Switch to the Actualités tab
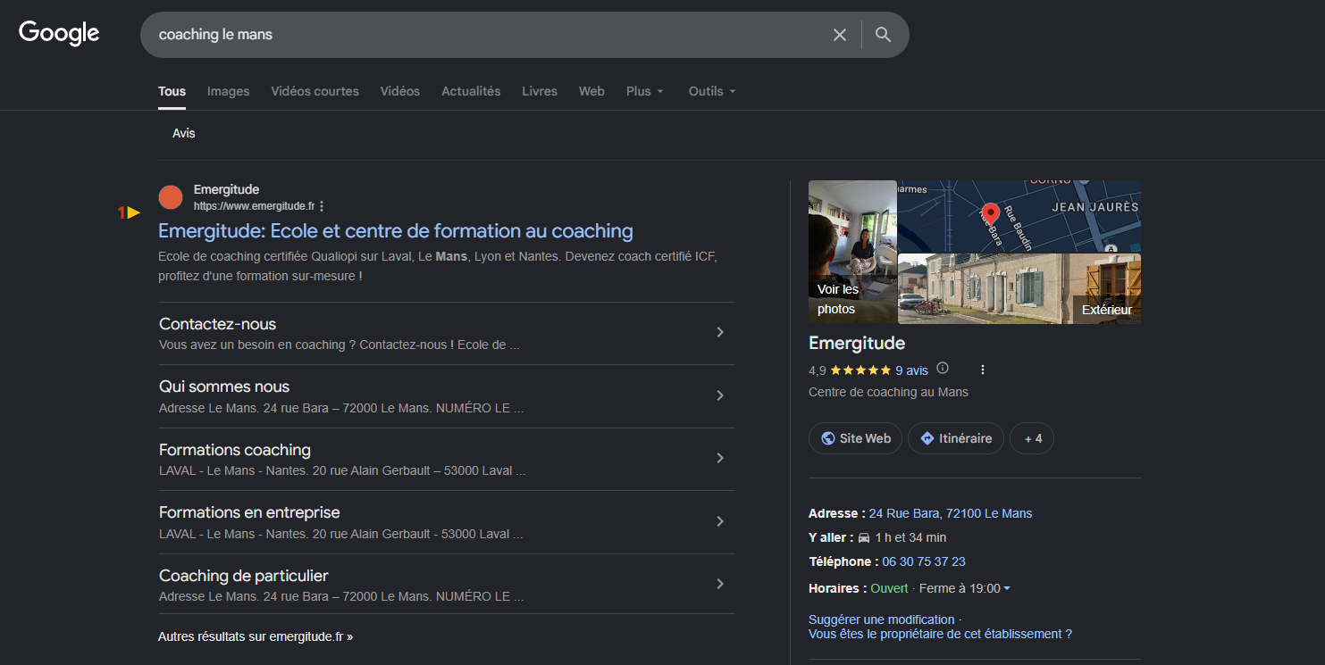1325x665 pixels. [x=471, y=91]
